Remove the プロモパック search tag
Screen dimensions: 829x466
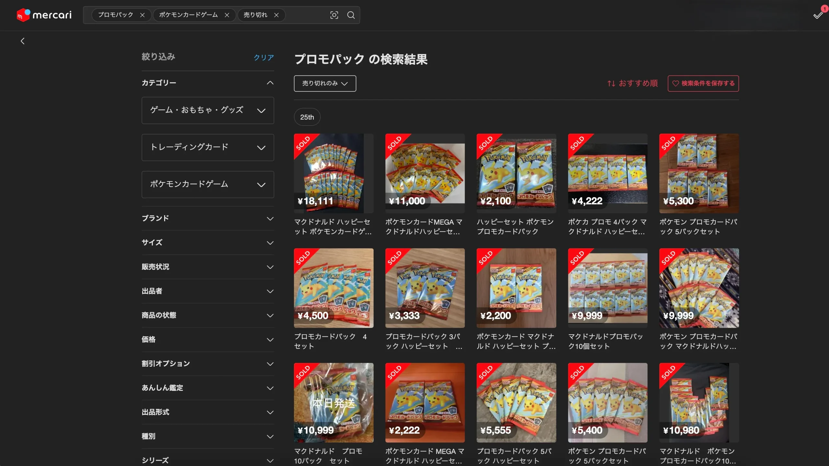[x=142, y=15]
